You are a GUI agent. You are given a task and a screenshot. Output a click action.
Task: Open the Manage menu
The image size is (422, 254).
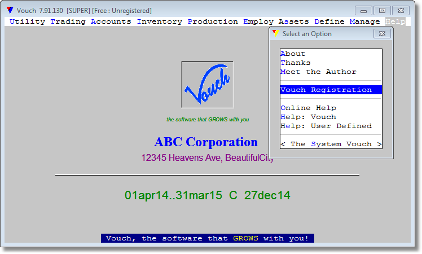pos(364,21)
